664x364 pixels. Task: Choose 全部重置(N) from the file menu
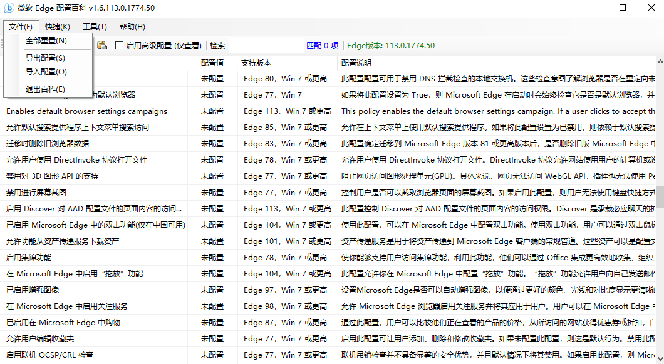point(48,41)
